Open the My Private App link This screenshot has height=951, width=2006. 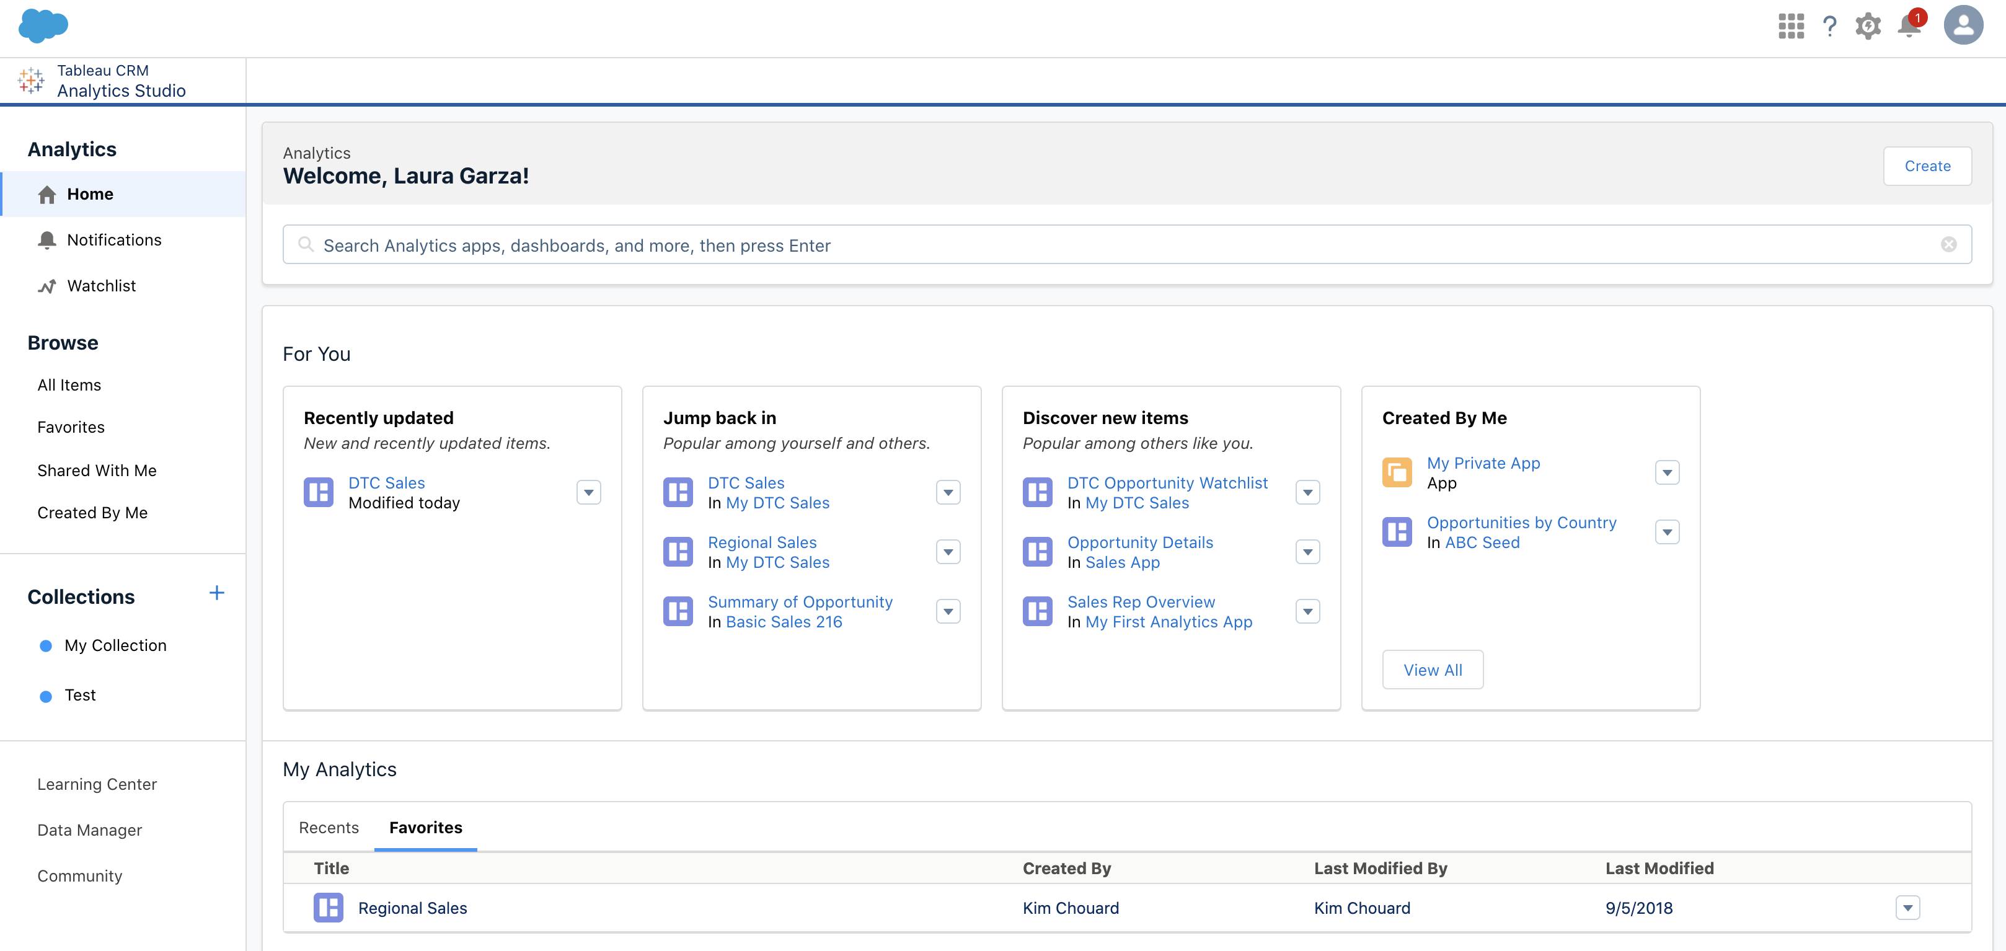(x=1483, y=464)
